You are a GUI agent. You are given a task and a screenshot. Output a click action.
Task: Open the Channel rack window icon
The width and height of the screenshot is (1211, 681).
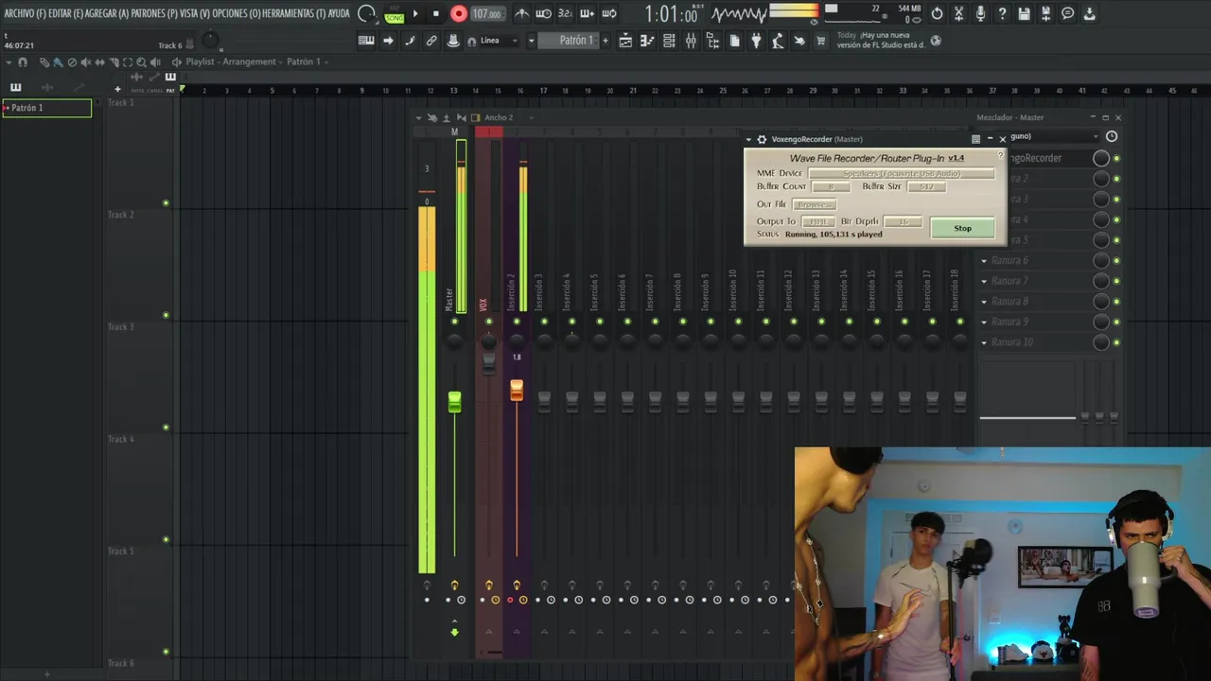pyautogui.click(x=669, y=41)
